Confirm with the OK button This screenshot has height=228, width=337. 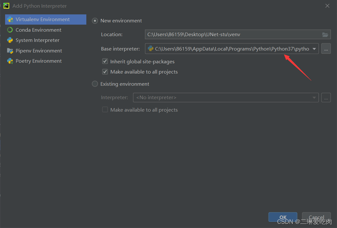click(x=283, y=217)
